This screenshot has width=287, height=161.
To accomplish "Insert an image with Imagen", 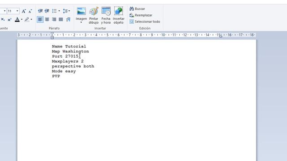I will [81, 14].
